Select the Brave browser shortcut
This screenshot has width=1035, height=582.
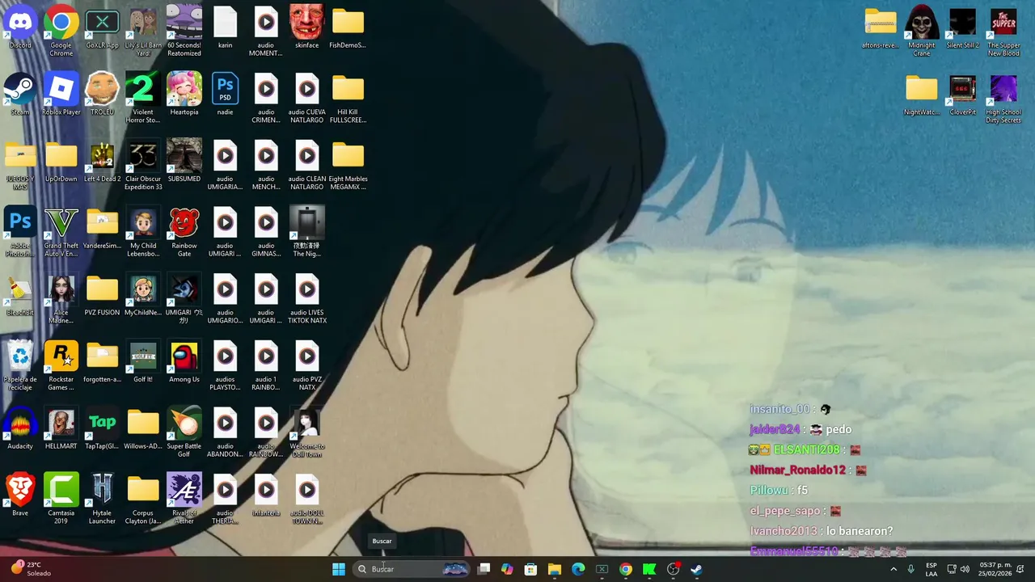point(20,495)
